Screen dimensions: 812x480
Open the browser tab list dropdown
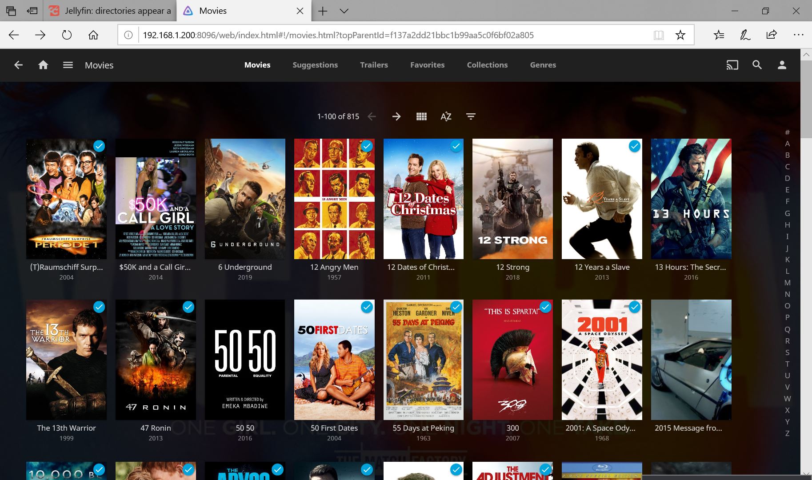[x=344, y=11]
